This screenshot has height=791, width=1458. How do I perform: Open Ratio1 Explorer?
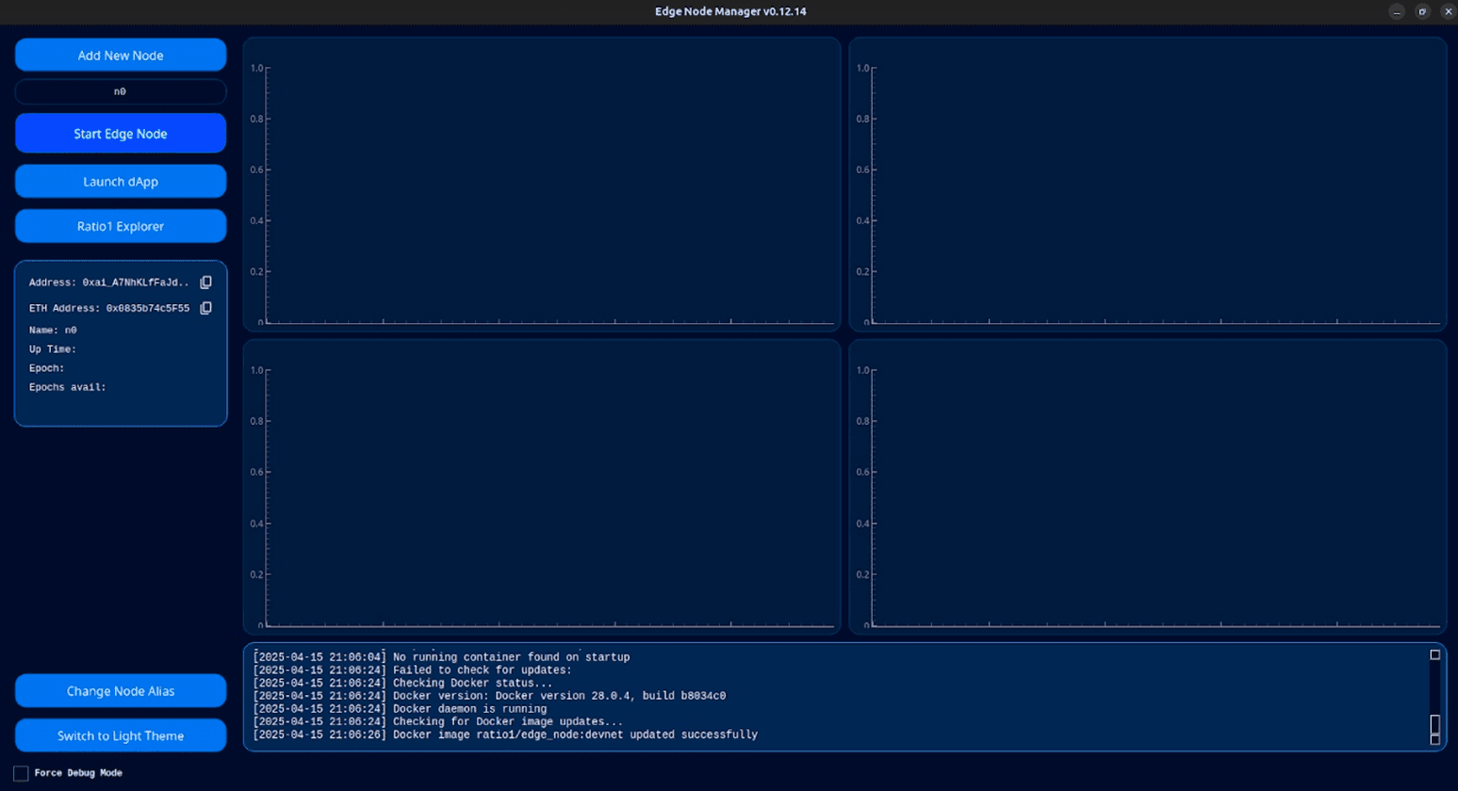pyautogui.click(x=121, y=226)
